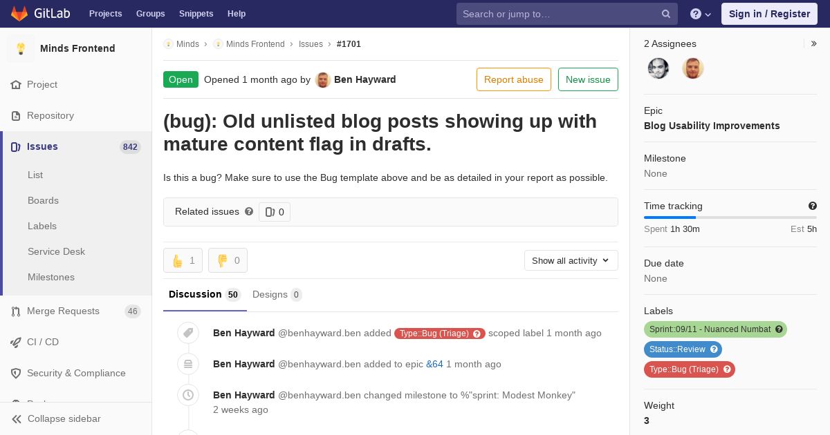This screenshot has height=435, width=830.
Task: Click the label tag activity icon
Action: [x=188, y=333]
